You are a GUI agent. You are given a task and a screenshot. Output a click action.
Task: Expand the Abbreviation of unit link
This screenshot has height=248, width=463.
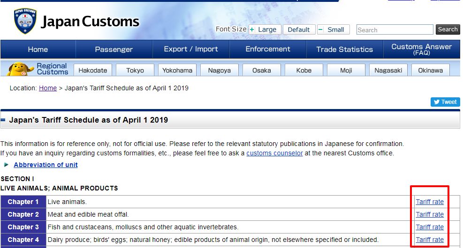(46, 165)
